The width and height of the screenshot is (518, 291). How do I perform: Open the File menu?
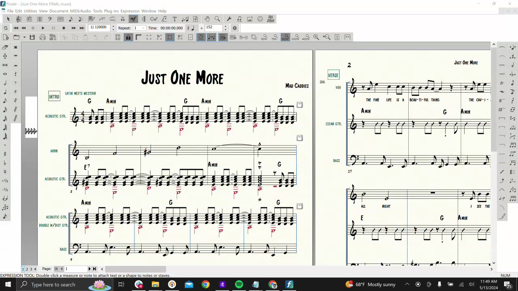click(10, 11)
